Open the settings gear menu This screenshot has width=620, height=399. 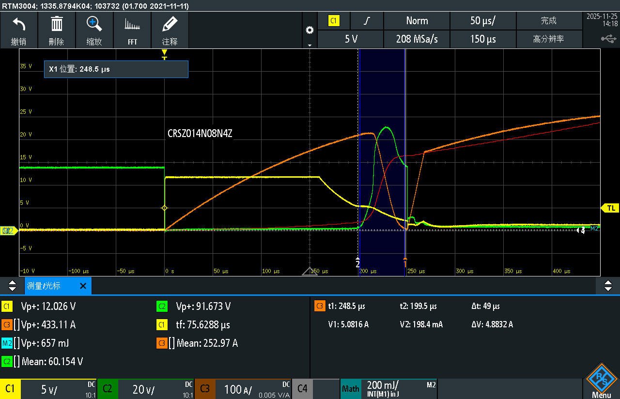click(310, 31)
